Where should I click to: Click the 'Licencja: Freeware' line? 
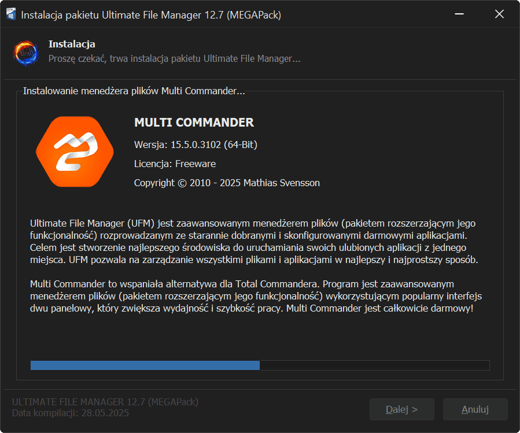pyautogui.click(x=175, y=164)
